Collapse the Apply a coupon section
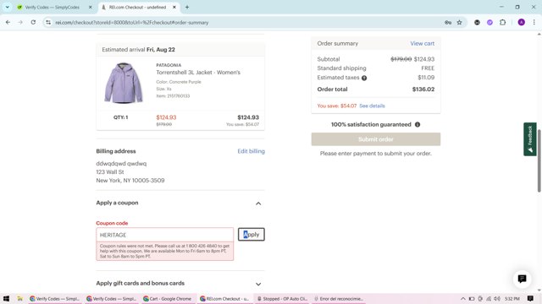542x304 pixels. (x=258, y=204)
